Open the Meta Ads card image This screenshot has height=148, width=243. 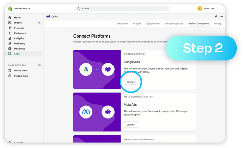[97, 112]
